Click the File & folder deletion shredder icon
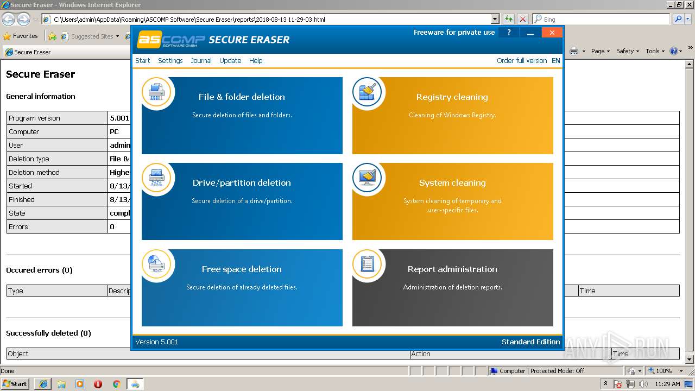The width and height of the screenshot is (695, 391). click(156, 92)
